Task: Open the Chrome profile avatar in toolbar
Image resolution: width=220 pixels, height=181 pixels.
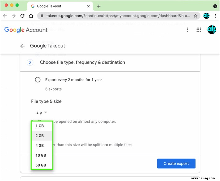Action: (206, 16)
